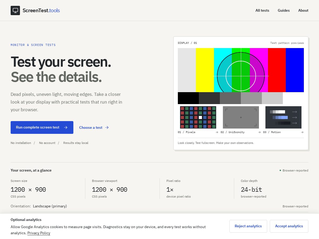Click the red color bar
This screenshot has height=239, width=319.
(x=277, y=70)
